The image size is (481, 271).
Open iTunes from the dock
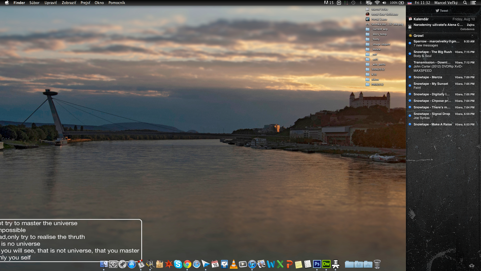tap(252, 264)
